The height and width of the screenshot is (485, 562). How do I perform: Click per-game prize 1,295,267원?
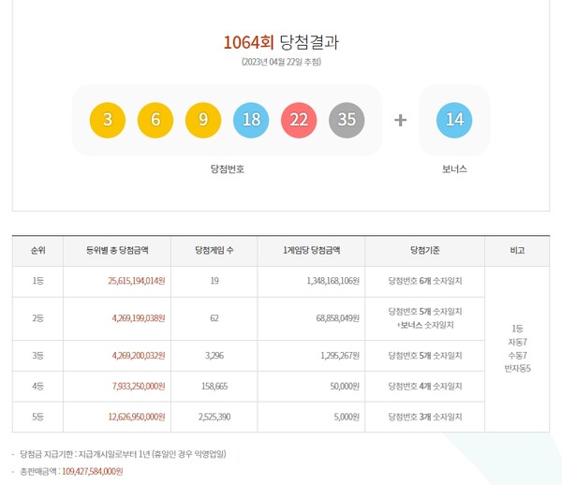340,356
